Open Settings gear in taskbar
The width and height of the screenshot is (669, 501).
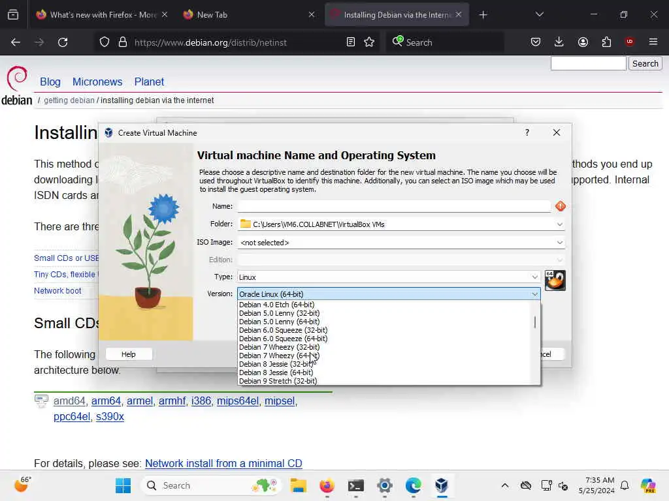384,485
